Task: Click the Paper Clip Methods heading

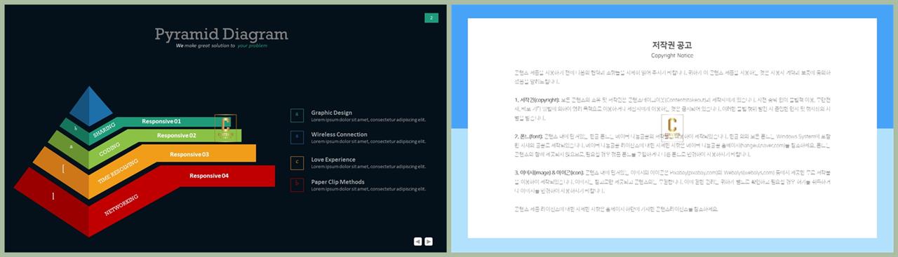Action: click(337, 182)
